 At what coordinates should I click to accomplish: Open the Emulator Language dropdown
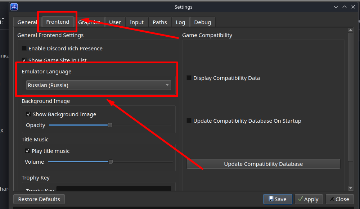point(98,85)
